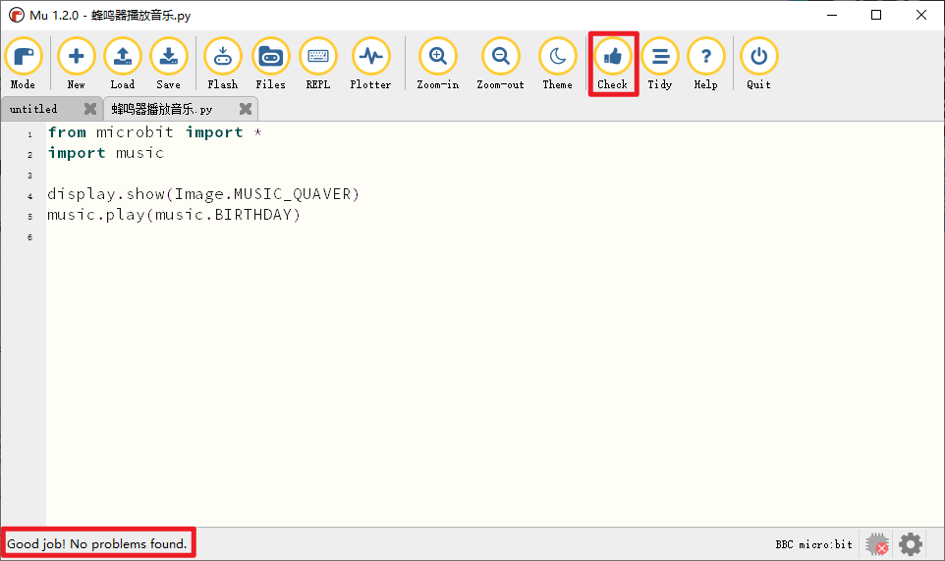Click the device disconnected chip icon
Screen dimensions: 945x561
[x=877, y=544]
